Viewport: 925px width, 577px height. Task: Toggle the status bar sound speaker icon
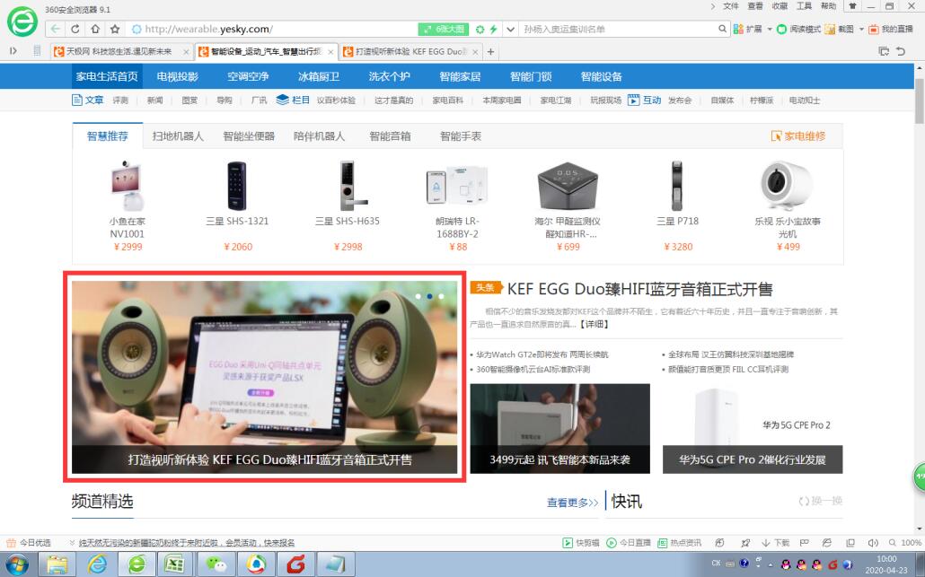click(873, 543)
